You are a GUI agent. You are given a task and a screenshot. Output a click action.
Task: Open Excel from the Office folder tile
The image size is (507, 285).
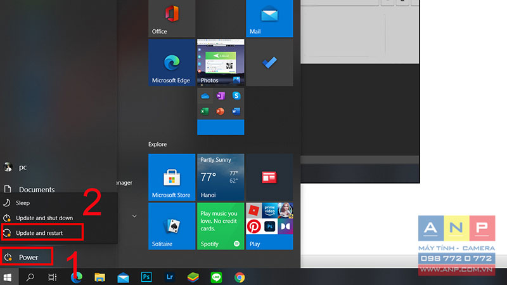tap(205, 112)
